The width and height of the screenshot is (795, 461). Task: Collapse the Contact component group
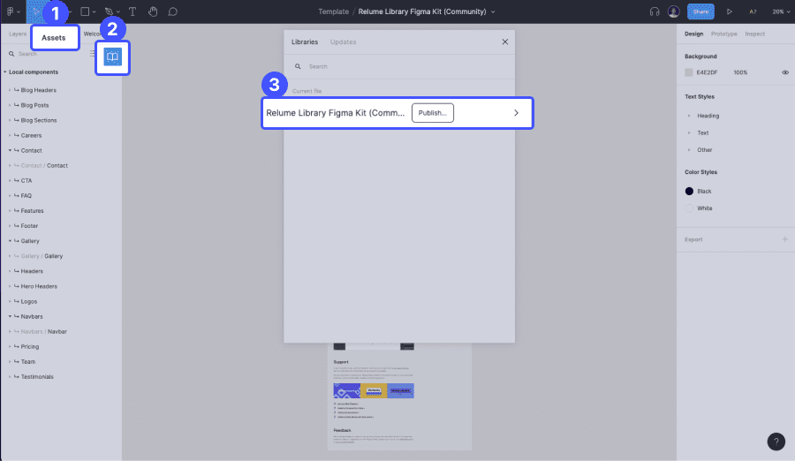click(x=10, y=151)
